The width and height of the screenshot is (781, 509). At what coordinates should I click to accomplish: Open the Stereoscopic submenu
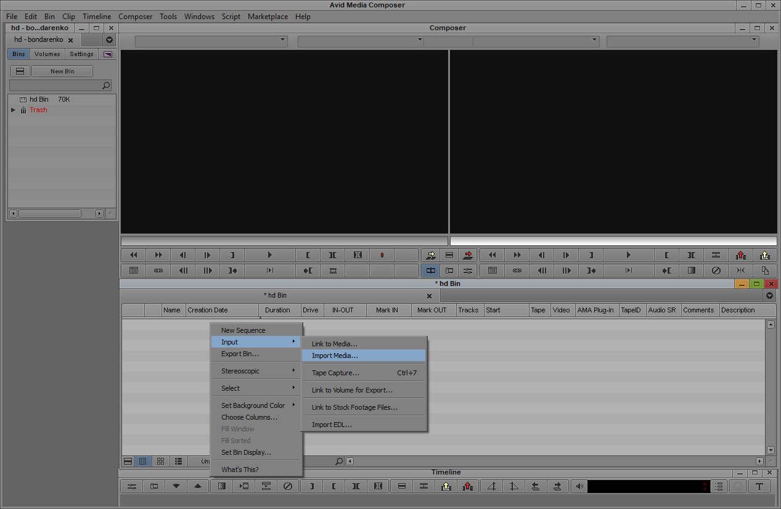[256, 371]
